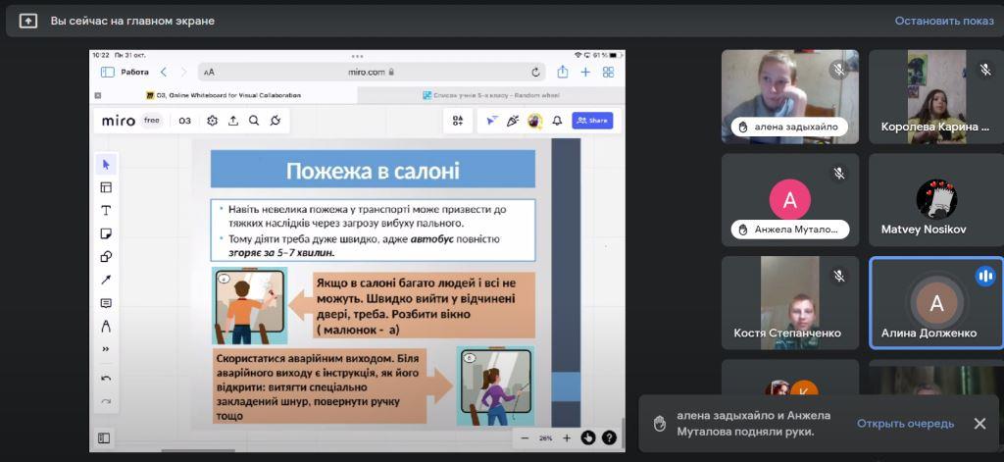Open the Safari share sheet icon
The width and height of the screenshot is (1004, 462).
[x=562, y=72]
